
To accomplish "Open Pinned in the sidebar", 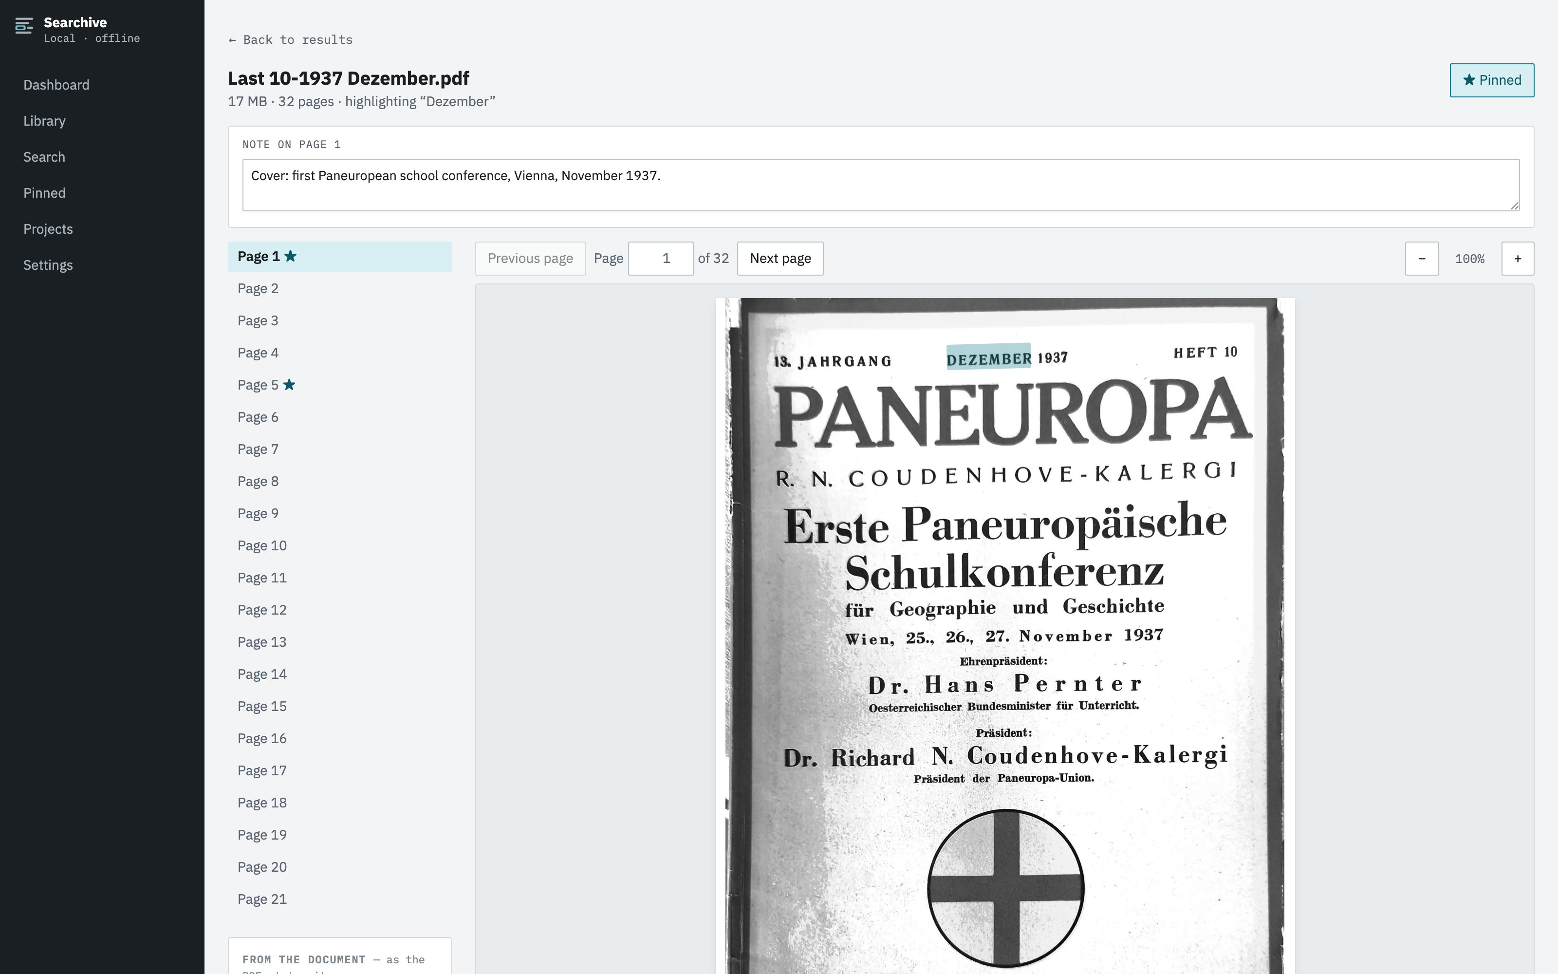I will tap(44, 193).
